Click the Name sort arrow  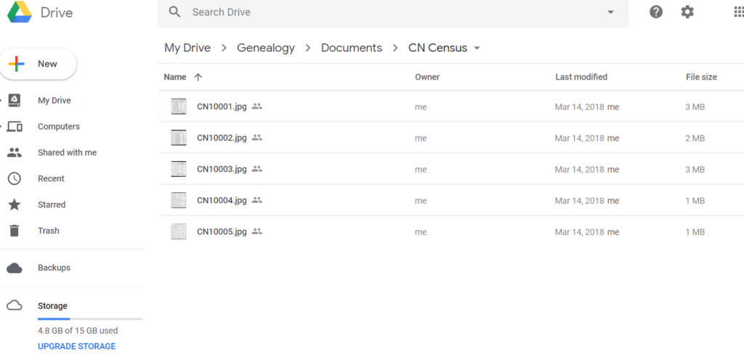198,77
